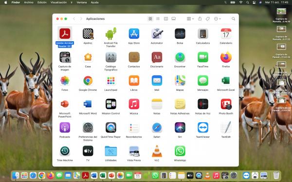This screenshot has height=182, width=292.
Task: Go back with Finder back arrow
Action: click(74, 19)
